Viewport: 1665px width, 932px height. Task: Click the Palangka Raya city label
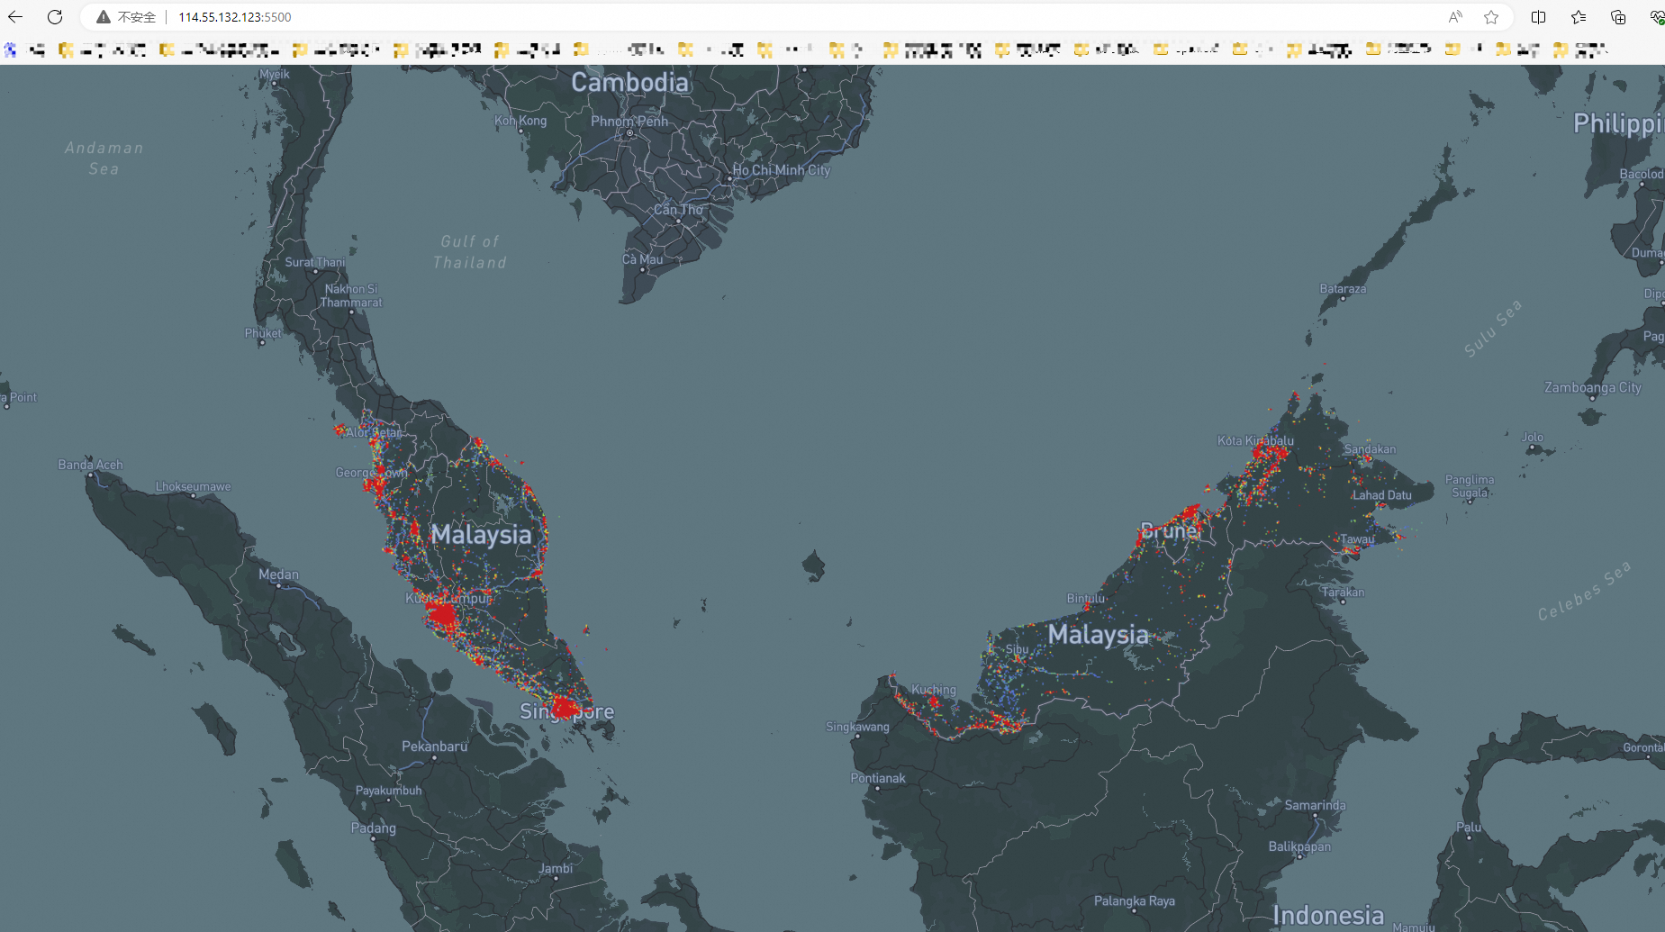[x=1134, y=900]
